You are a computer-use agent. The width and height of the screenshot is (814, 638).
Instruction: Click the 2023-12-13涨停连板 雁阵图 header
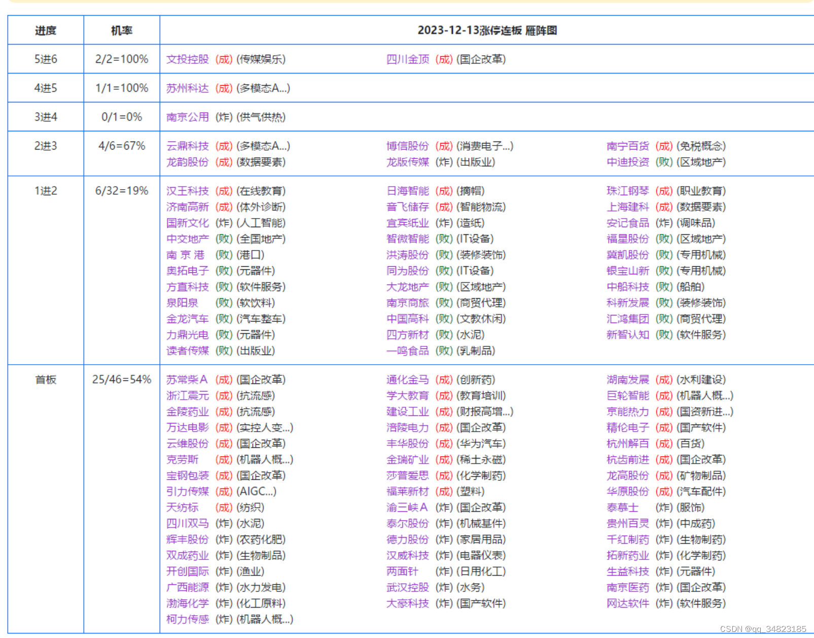click(x=487, y=30)
